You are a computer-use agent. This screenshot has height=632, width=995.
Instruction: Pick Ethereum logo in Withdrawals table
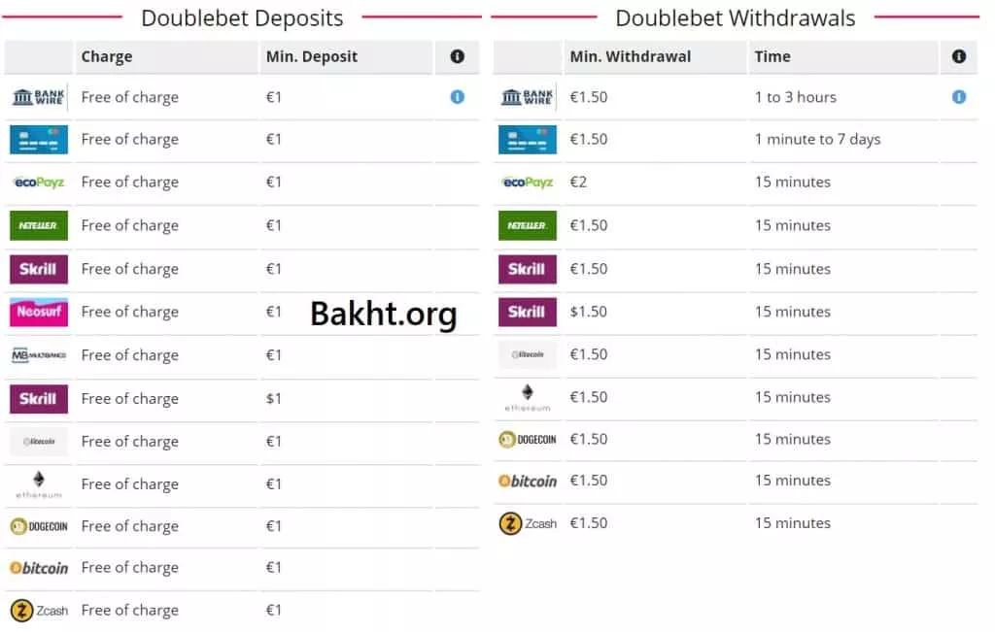pyautogui.click(x=528, y=396)
